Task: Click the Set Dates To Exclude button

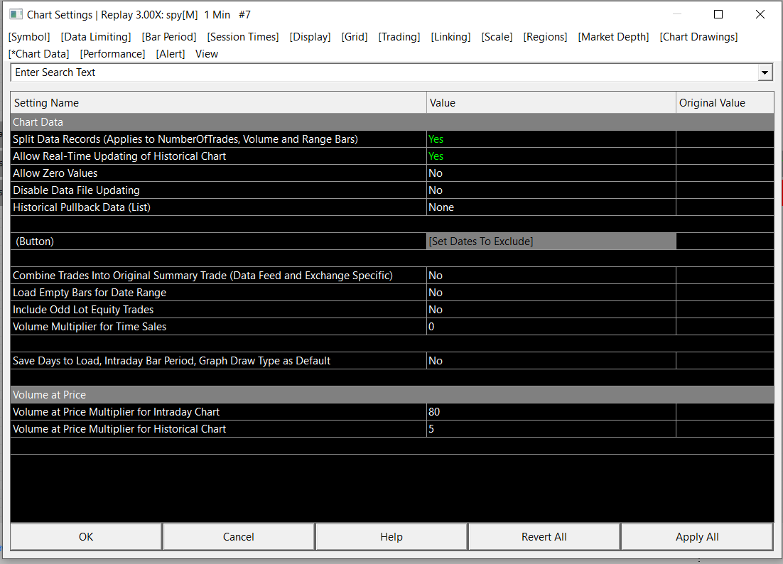Action: tap(551, 242)
